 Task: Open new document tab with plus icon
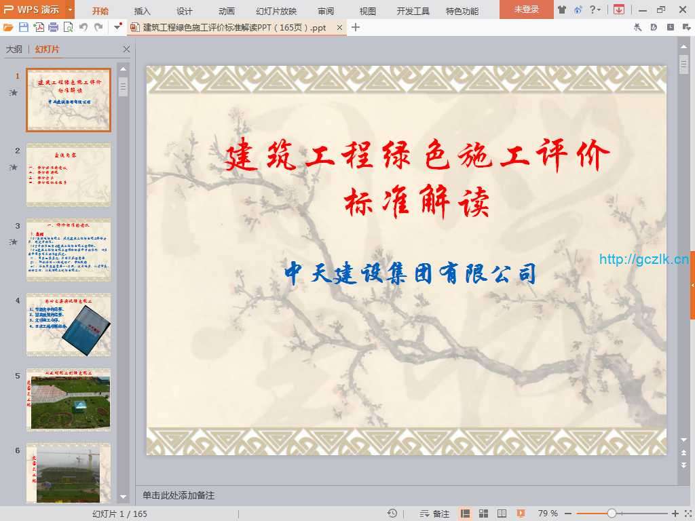(x=356, y=27)
